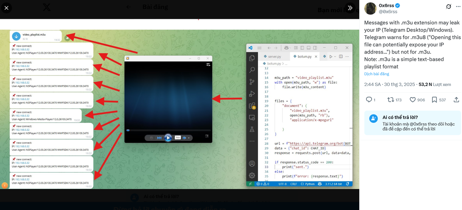Image resolution: width=462 pixels, height=210 pixels.
Task: Close the image viewer overlay
Action: click(7, 8)
